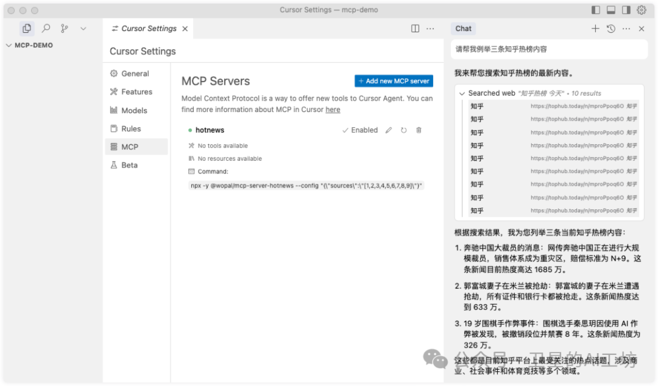
Task: Click the Rules document icon
Action: (x=114, y=128)
